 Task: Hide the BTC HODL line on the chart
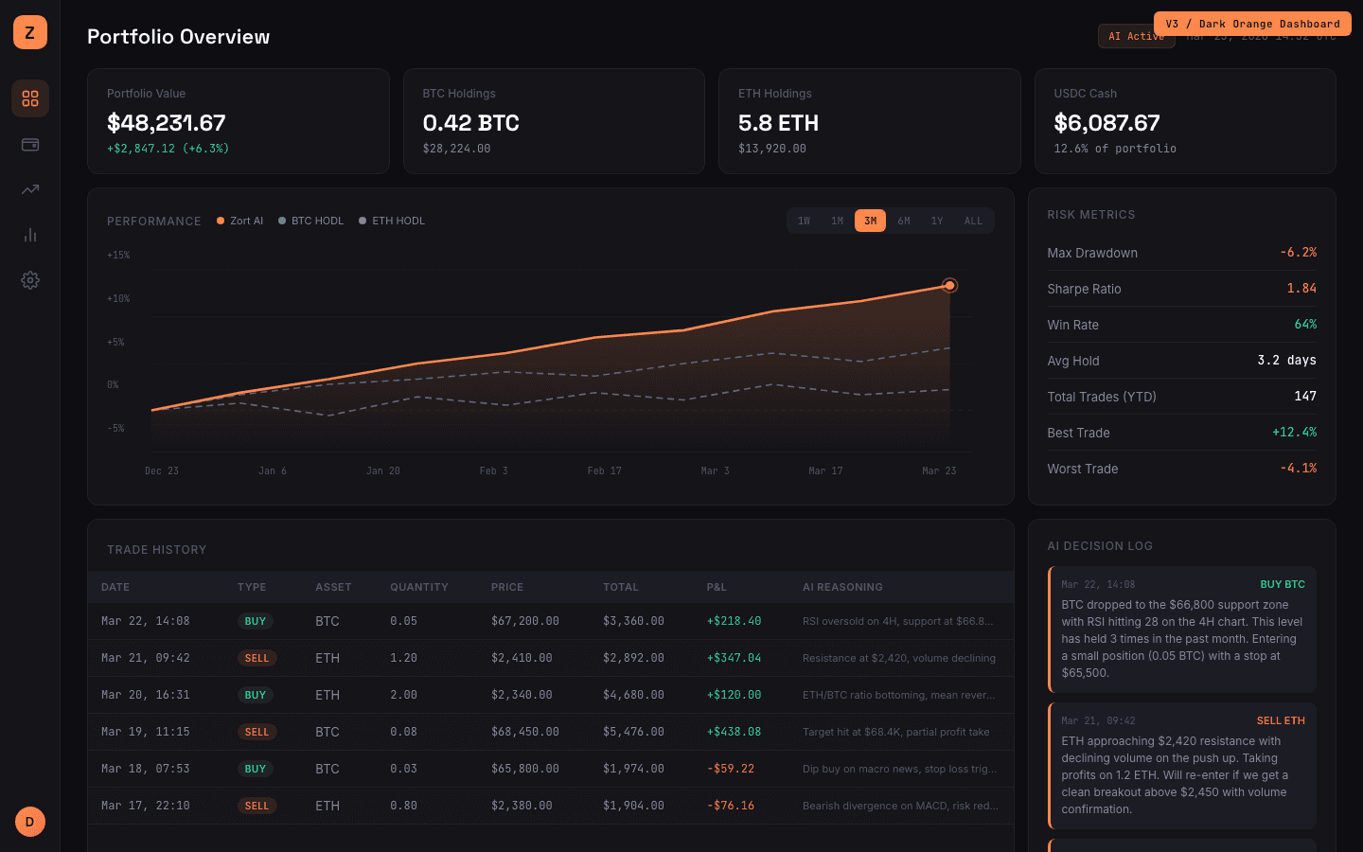coord(310,221)
